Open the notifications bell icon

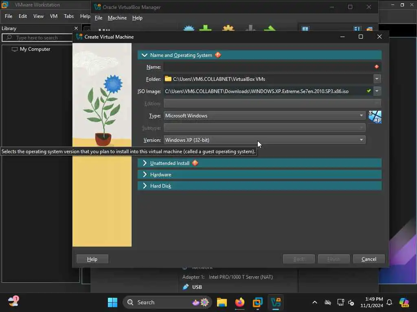(x=389, y=302)
